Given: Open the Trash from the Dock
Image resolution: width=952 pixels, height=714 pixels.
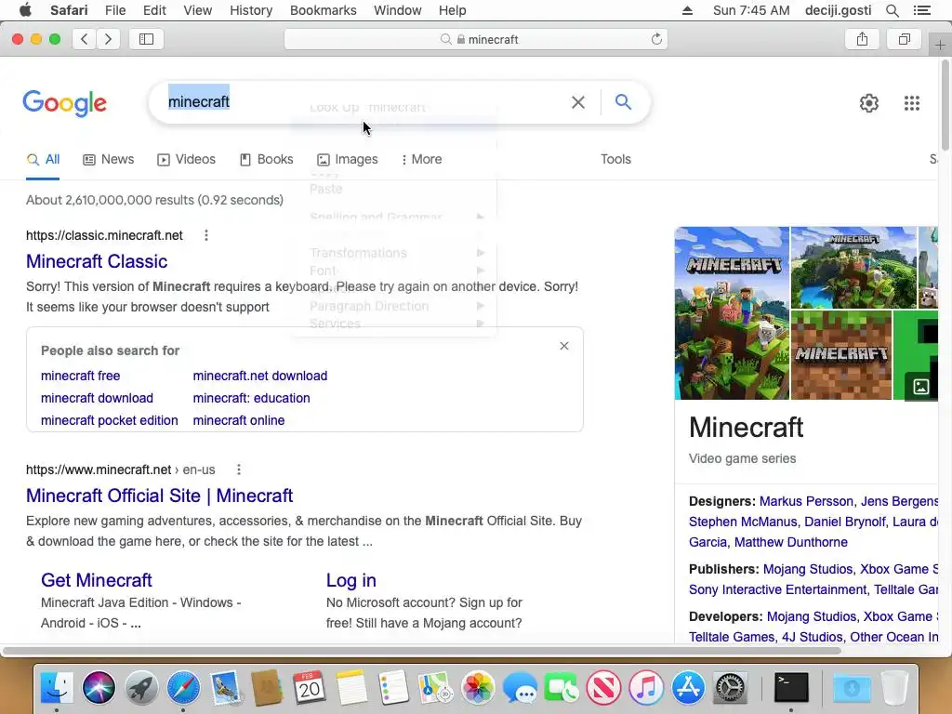Looking at the screenshot, I should [x=893, y=688].
